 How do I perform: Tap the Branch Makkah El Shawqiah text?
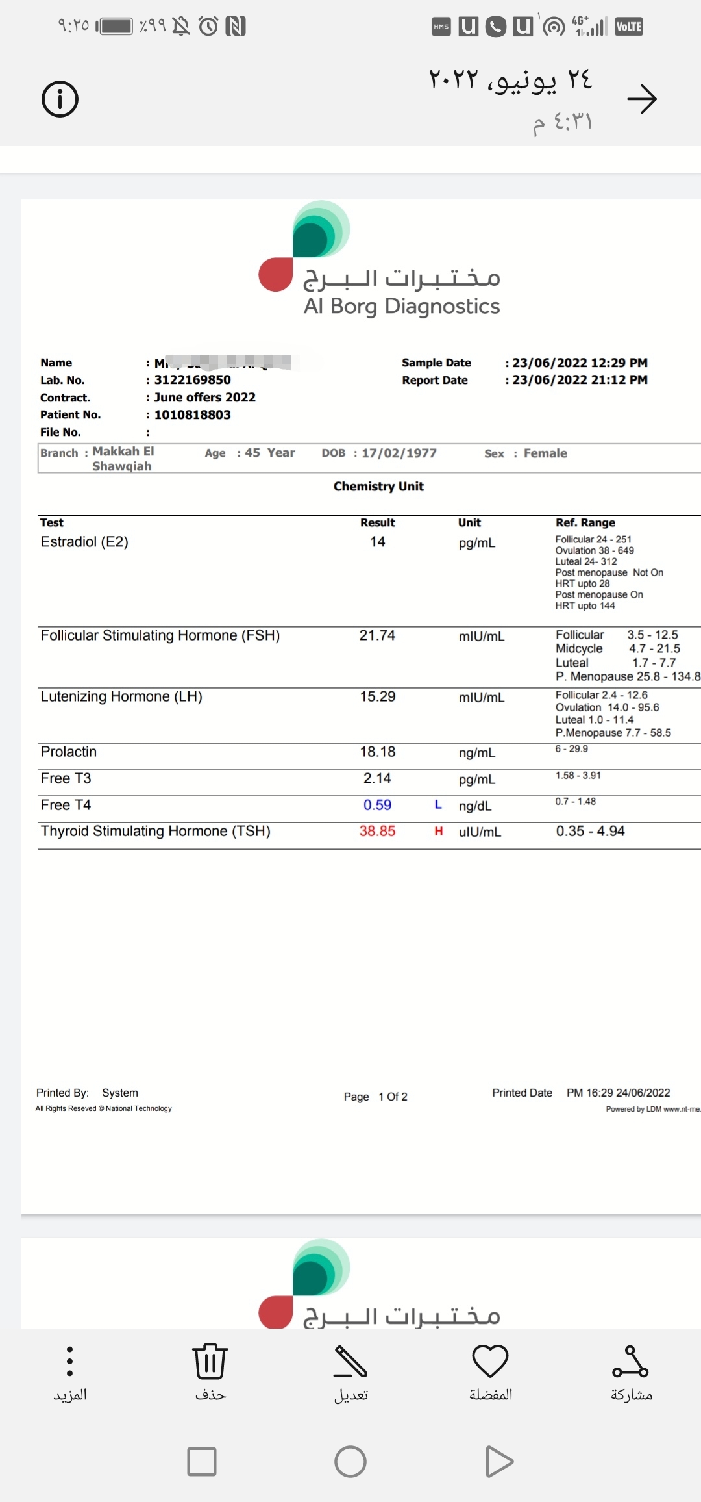123,459
